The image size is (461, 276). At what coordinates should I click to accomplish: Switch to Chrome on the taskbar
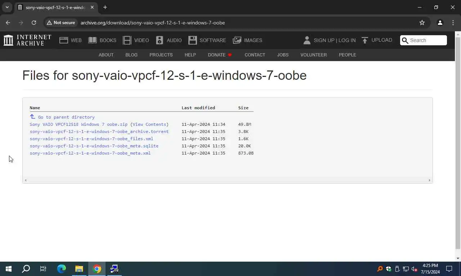[97, 269]
